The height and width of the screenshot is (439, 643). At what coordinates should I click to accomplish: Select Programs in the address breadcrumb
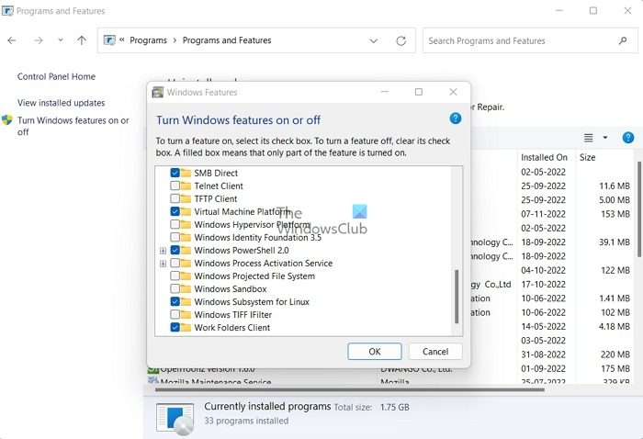coord(148,40)
